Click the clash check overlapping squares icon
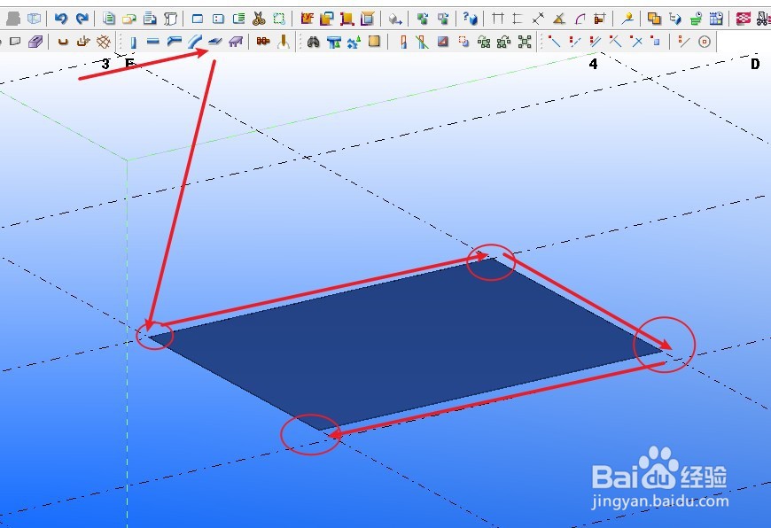 653,19
